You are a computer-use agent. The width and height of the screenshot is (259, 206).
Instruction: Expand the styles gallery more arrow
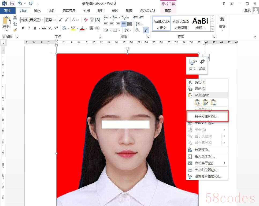click(212, 29)
